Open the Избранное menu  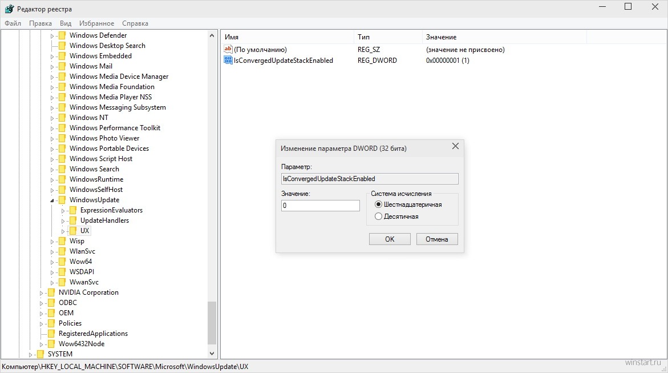point(97,23)
